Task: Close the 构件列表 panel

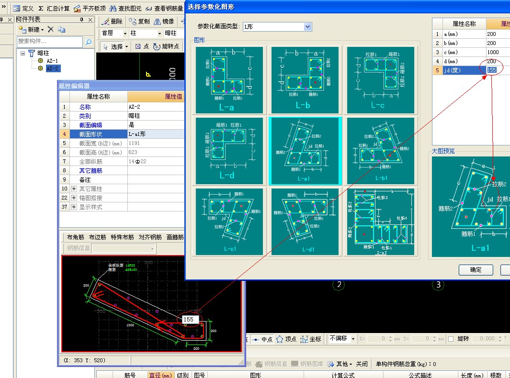Action: (x=90, y=20)
